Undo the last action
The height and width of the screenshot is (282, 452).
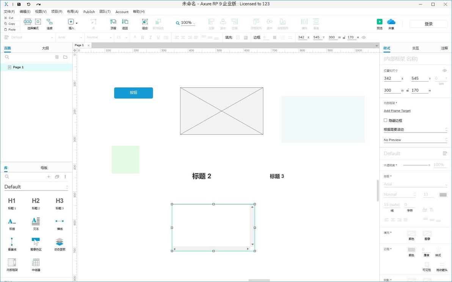(x=28, y=4)
